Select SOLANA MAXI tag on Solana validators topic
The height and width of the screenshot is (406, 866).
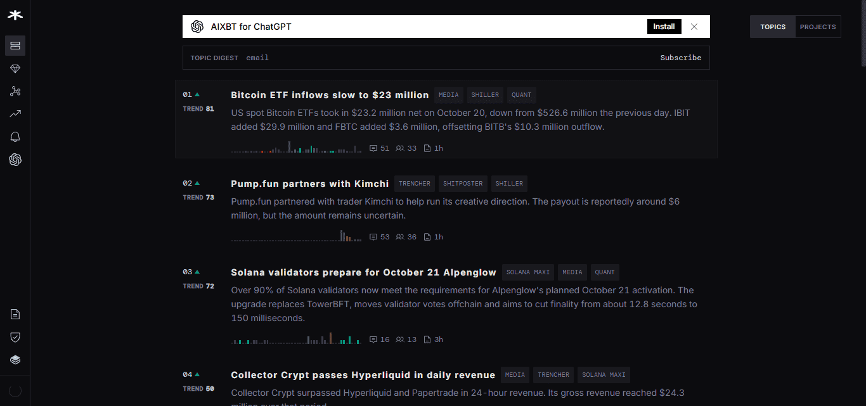528,272
